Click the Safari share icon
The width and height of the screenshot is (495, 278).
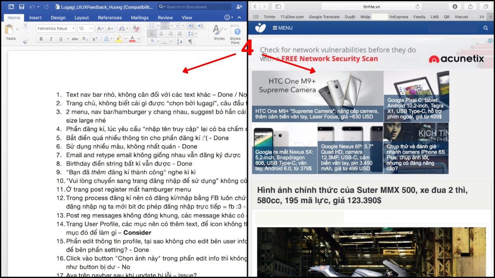click(470, 7)
